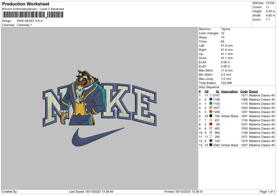277x195 pixels.
Task: Click the Stitches value 21334
Action: pyautogui.click(x=270, y=3)
